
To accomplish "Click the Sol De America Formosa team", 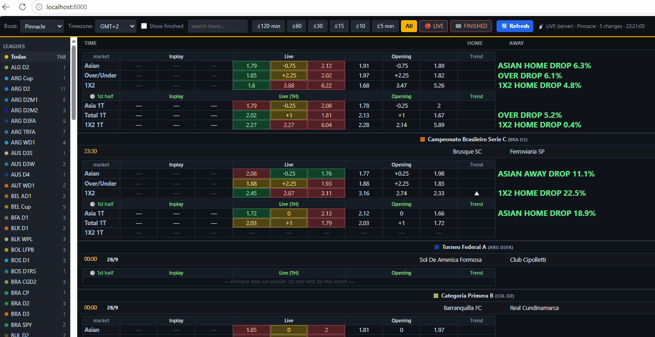I will [x=451, y=260].
